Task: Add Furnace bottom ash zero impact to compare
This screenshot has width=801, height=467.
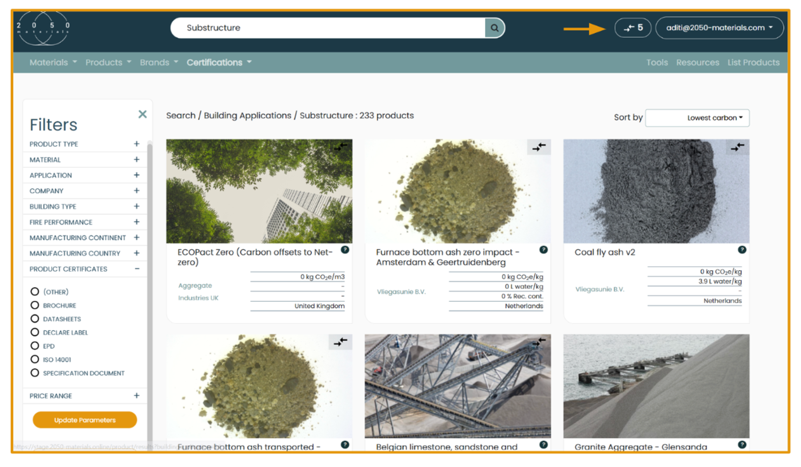Action: click(x=539, y=147)
